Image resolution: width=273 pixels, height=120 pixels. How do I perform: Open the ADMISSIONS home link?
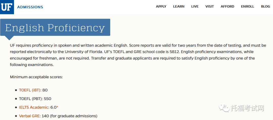(30, 7)
